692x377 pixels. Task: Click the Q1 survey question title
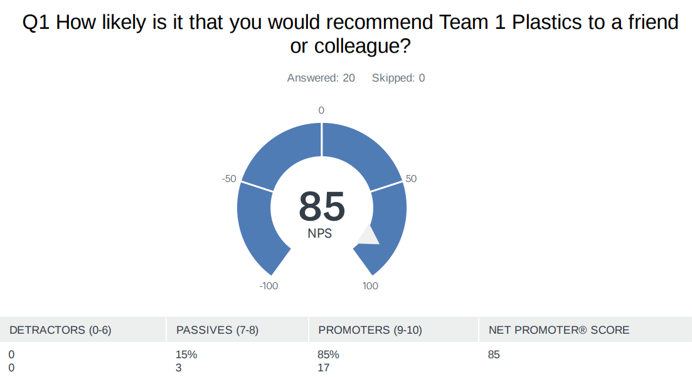click(x=350, y=35)
